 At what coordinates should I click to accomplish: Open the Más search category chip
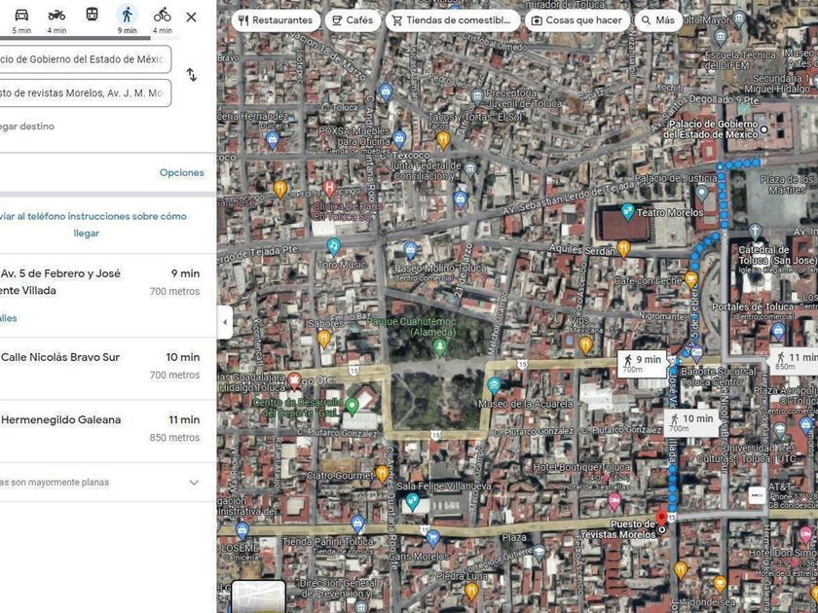(x=657, y=20)
